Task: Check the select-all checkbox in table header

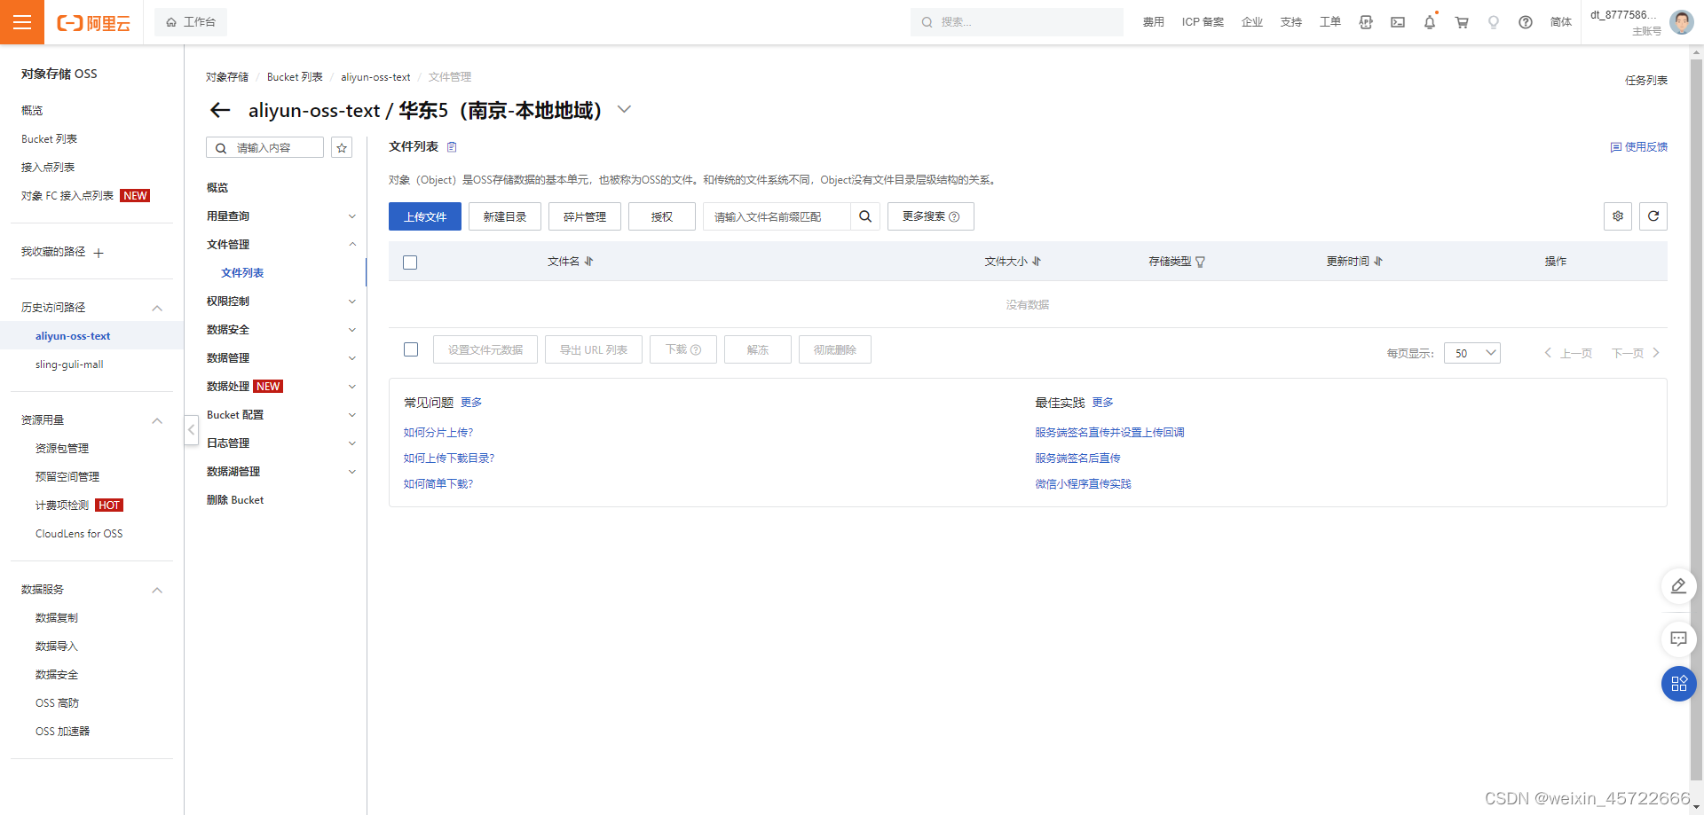Action: pyautogui.click(x=410, y=263)
